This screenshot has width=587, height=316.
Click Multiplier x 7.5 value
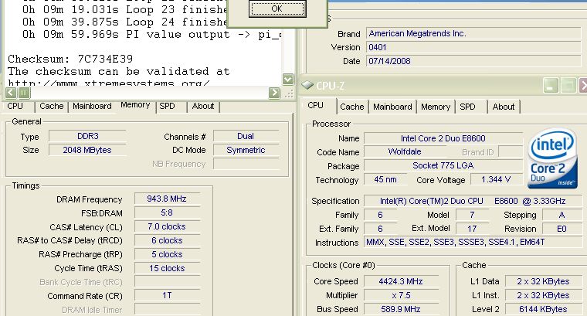401,295
